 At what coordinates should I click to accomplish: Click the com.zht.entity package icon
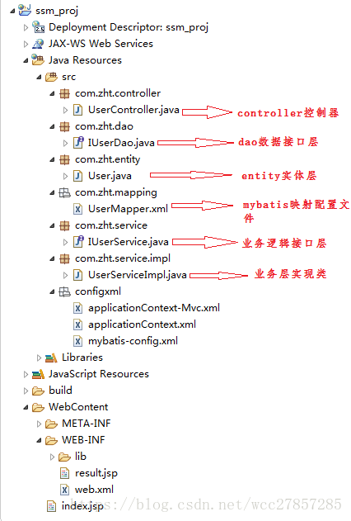point(64,159)
